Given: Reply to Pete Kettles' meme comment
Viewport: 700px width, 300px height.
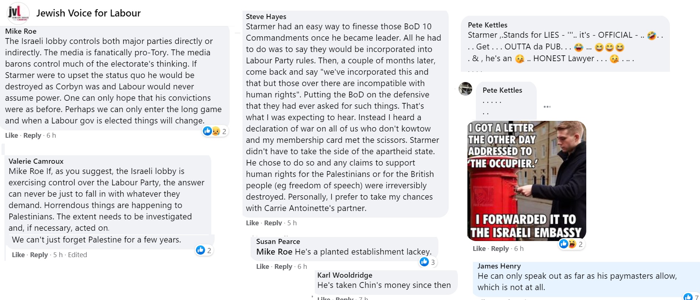Looking at the screenshot, I should (x=500, y=249).
